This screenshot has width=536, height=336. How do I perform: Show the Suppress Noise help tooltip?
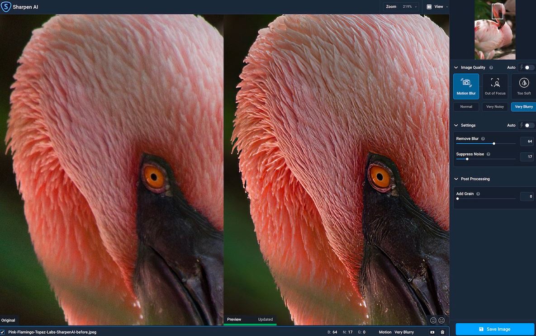pyautogui.click(x=489, y=154)
